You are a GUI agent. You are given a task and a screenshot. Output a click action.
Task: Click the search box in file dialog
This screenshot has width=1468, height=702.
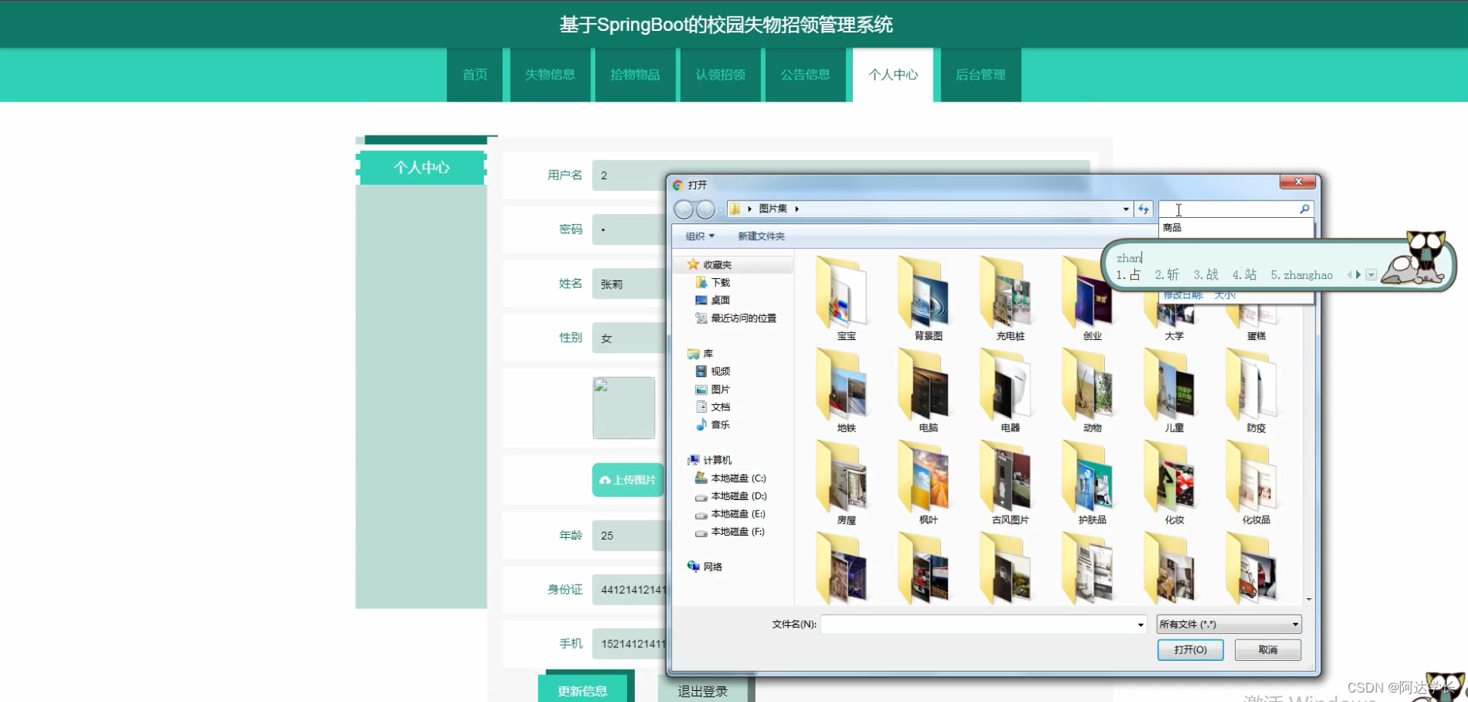(1228, 209)
